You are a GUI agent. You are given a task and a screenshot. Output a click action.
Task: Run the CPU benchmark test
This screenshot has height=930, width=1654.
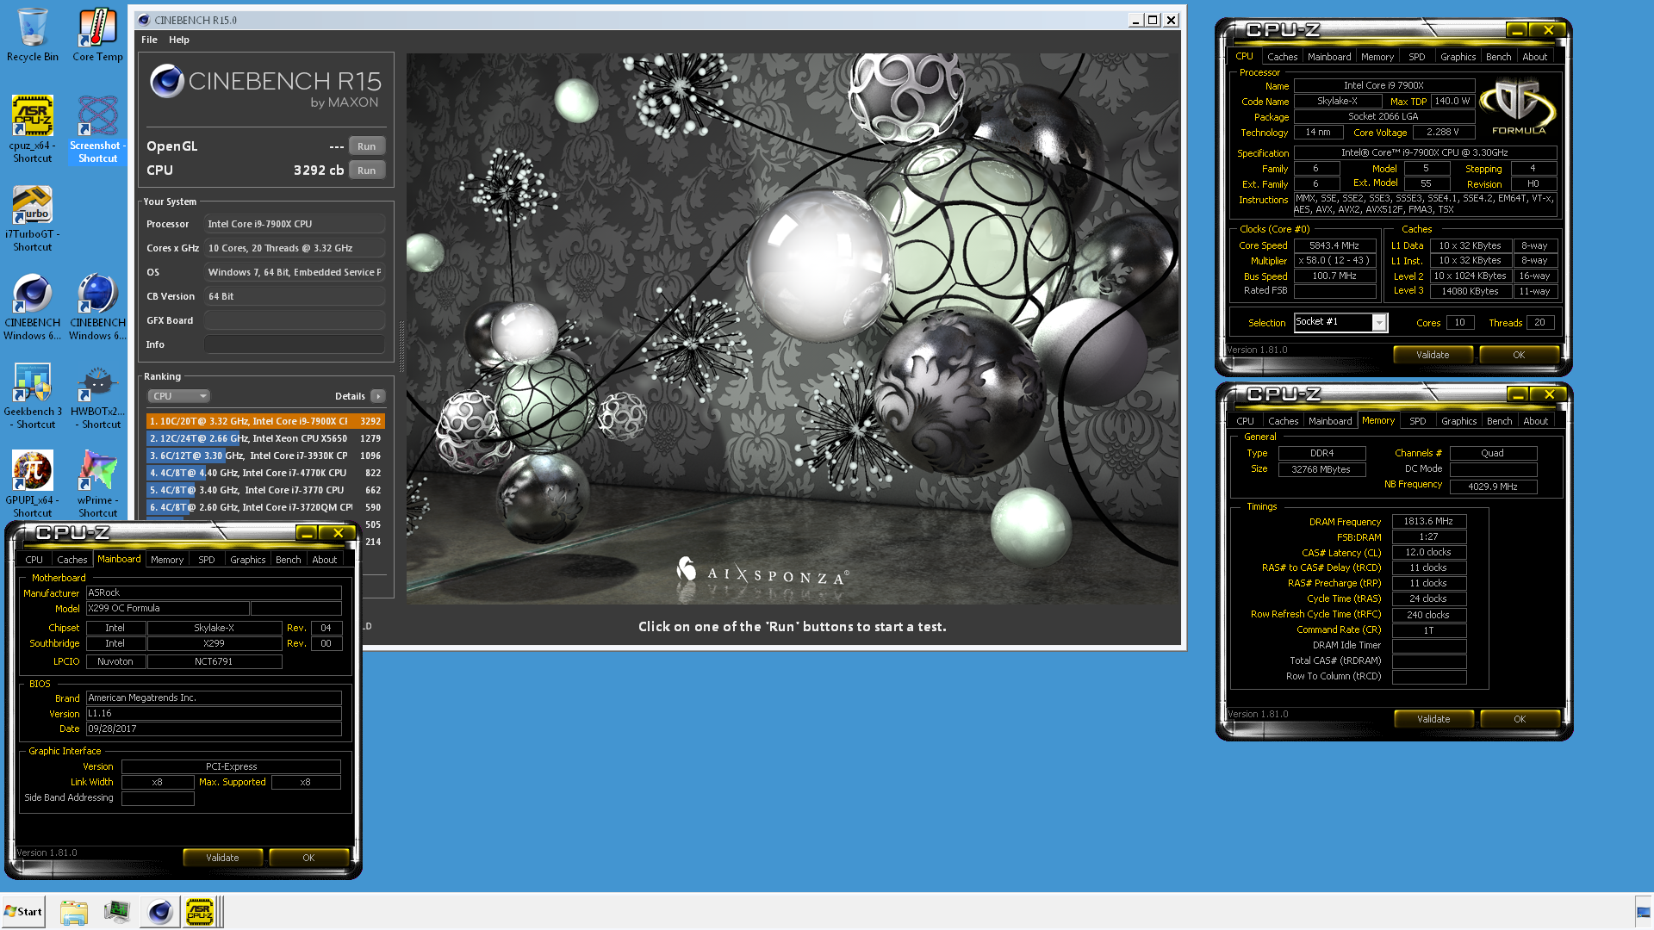coord(367,170)
